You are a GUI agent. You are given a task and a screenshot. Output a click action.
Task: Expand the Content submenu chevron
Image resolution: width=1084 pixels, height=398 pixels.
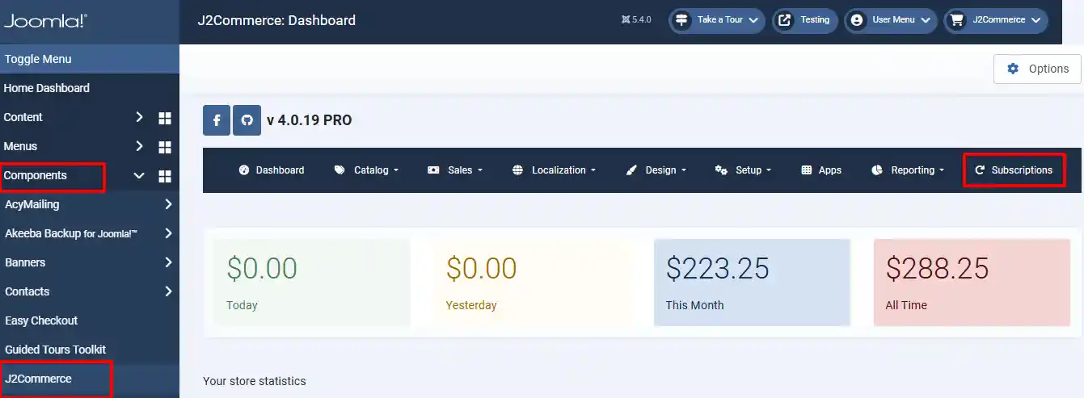(139, 117)
